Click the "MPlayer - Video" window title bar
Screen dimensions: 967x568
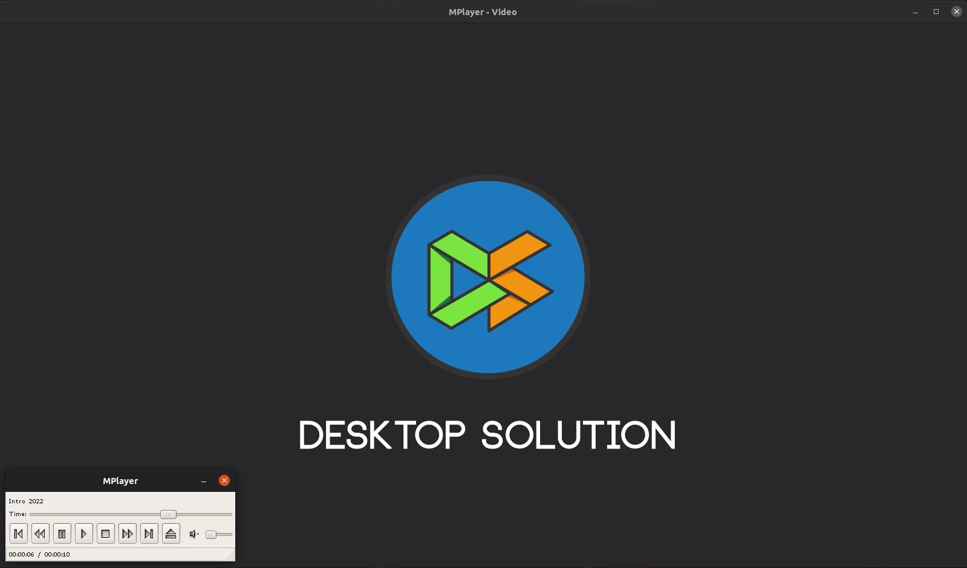tap(483, 11)
